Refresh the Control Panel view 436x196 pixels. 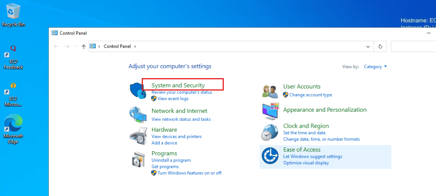tap(380, 47)
